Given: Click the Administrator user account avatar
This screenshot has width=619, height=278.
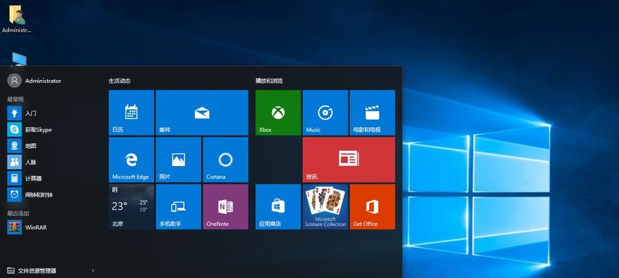Looking at the screenshot, I should pos(14,81).
